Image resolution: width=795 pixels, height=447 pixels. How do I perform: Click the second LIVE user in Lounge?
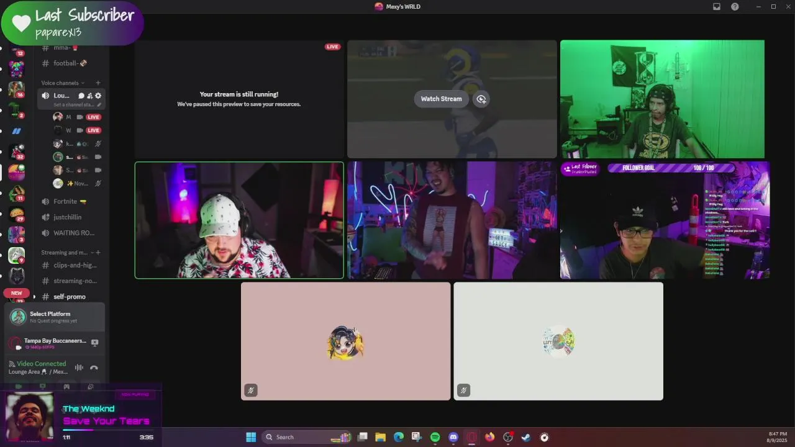[77, 130]
